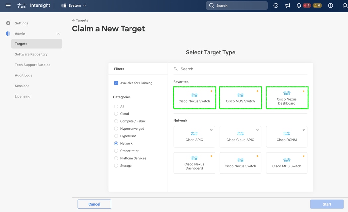This screenshot has height=212, width=348.
Task: Select the Cisco APIC target card
Action: [x=194, y=137]
